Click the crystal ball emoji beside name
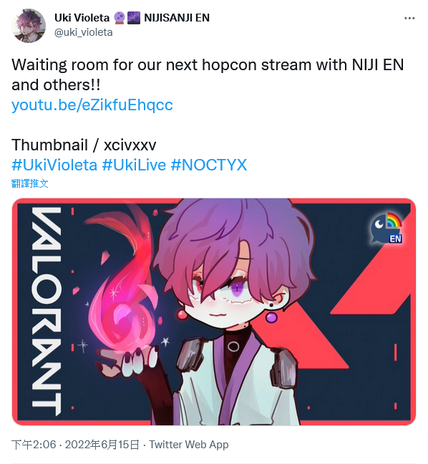Viewport: 428px width, 464px height. pos(120,18)
